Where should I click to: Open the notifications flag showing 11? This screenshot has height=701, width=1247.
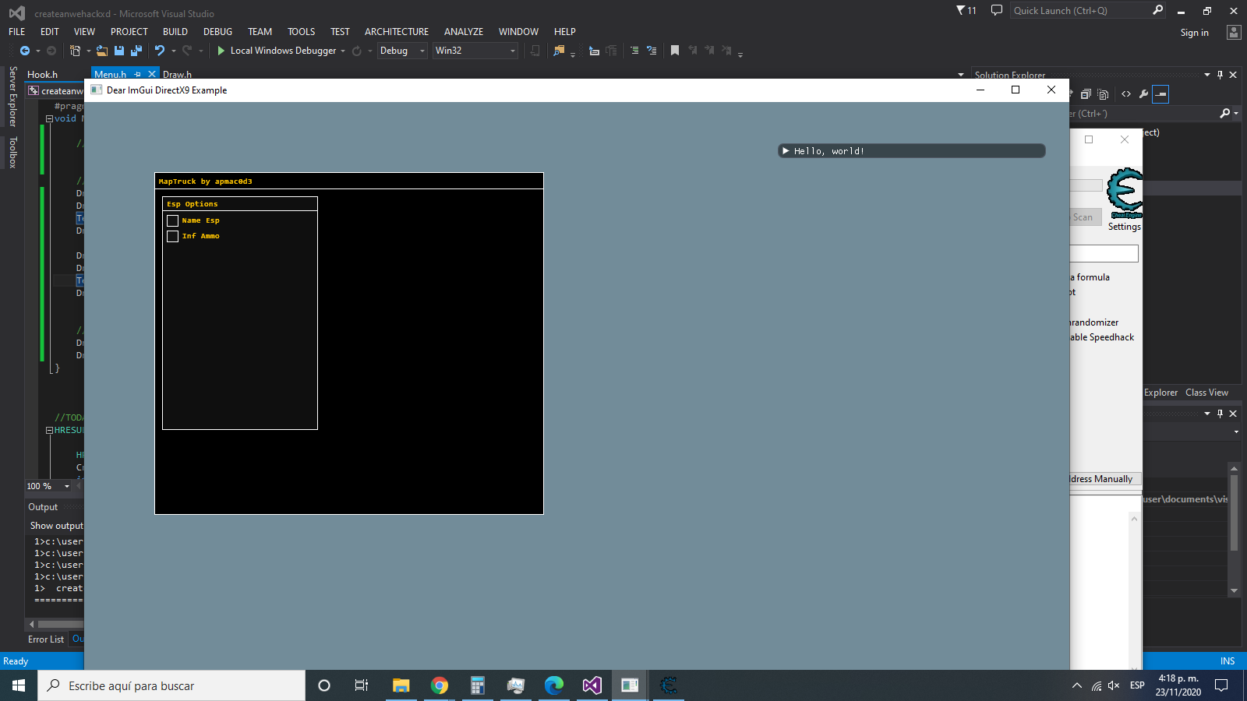(966, 10)
